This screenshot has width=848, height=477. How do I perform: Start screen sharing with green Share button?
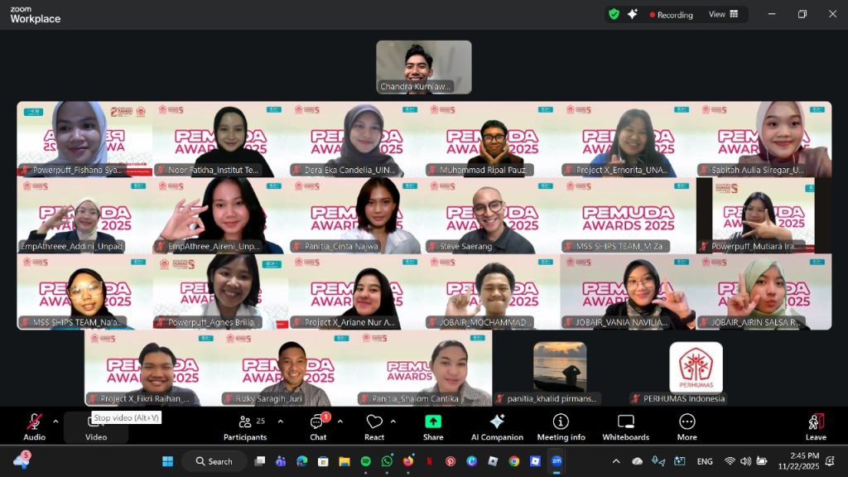coord(433,426)
